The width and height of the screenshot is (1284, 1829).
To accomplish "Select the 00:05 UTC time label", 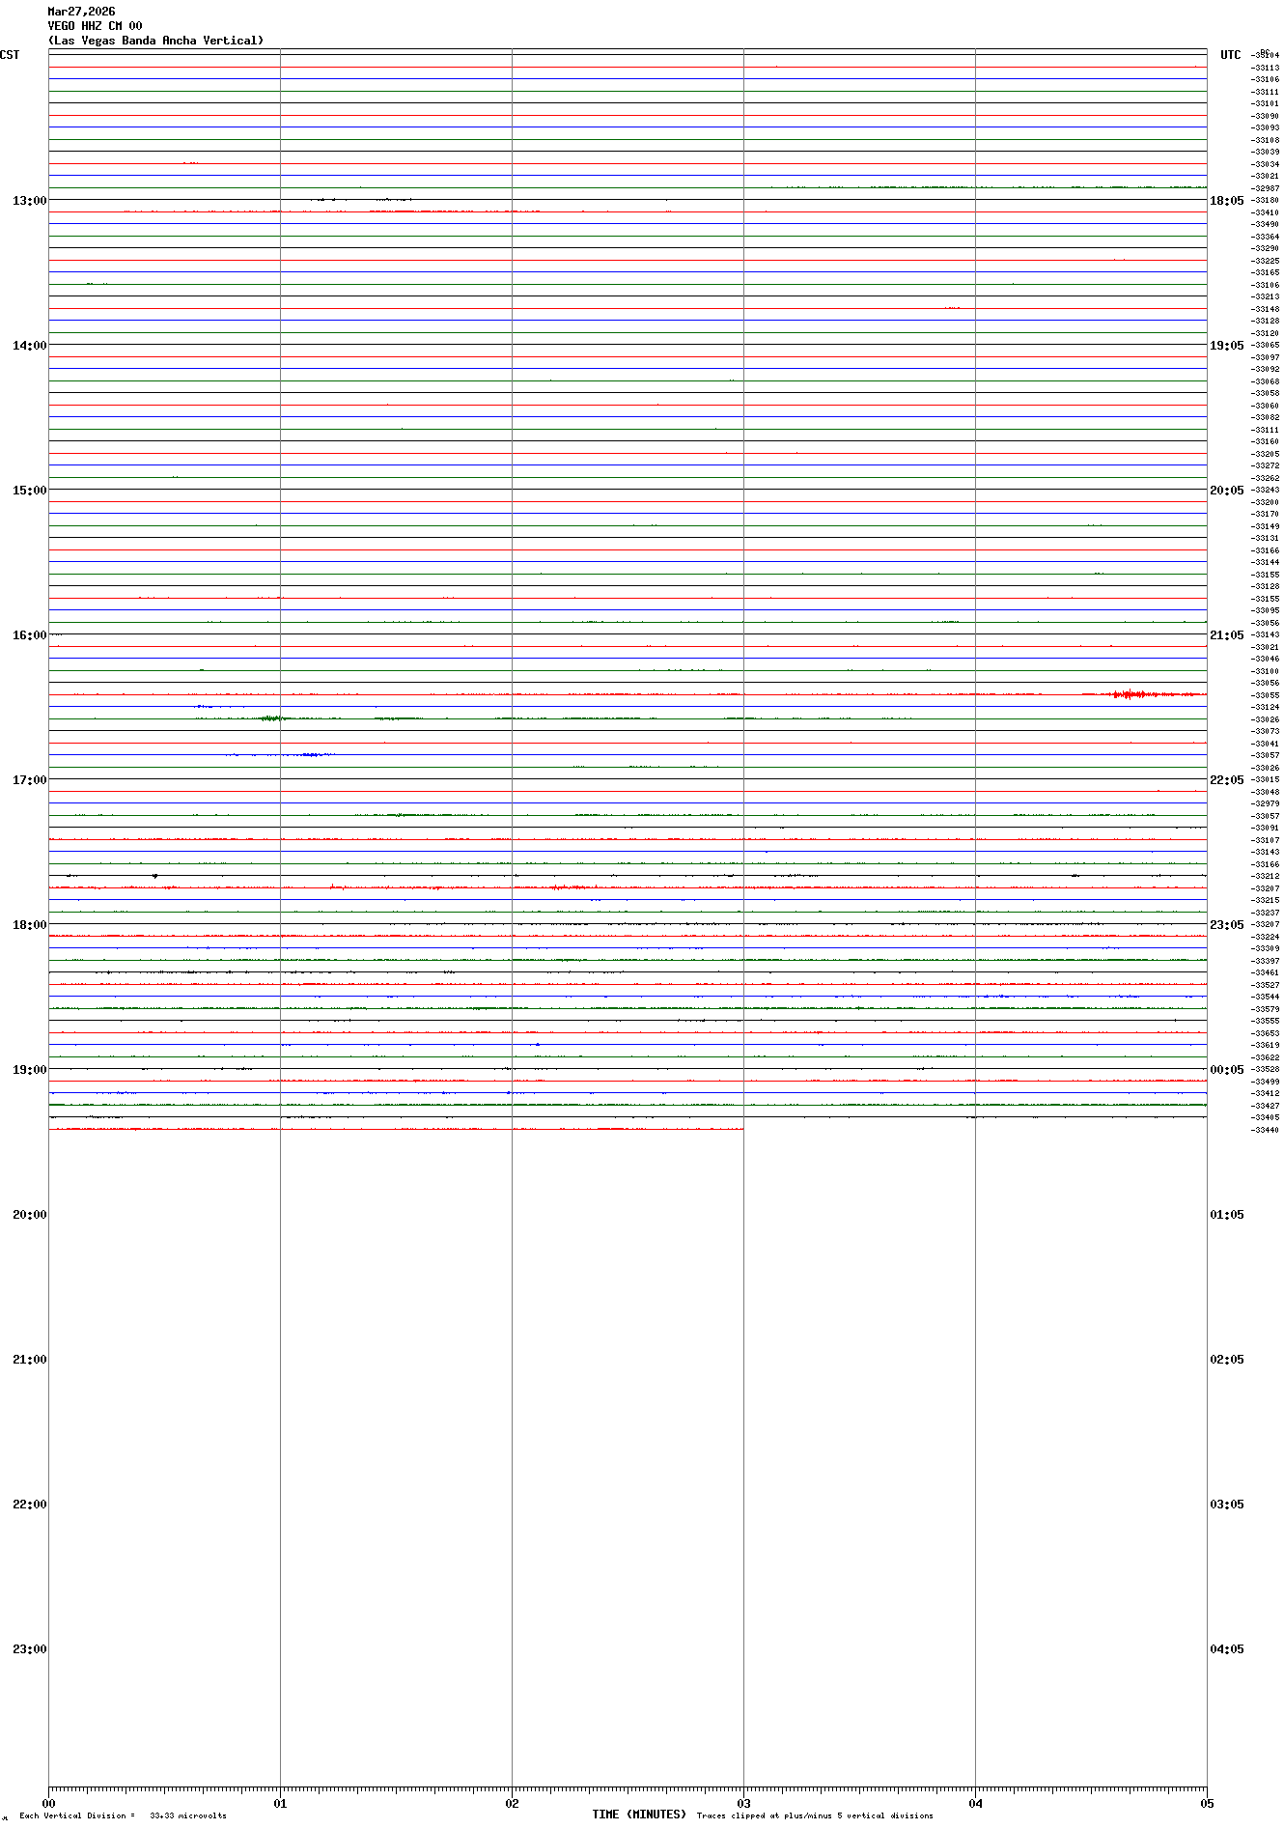I will (1226, 1070).
